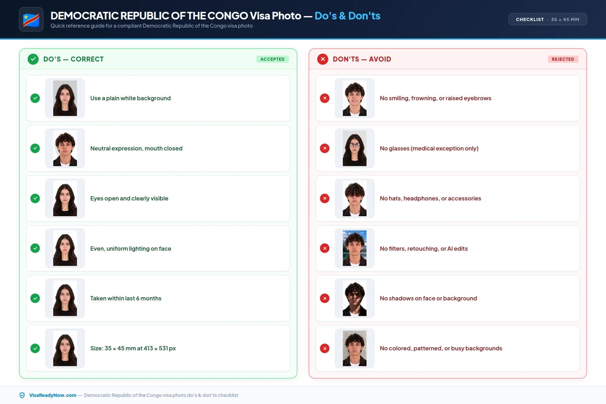The image size is (606, 404).
Task: Open the VisaReadyNow.com link in footer
Action: tap(53, 395)
